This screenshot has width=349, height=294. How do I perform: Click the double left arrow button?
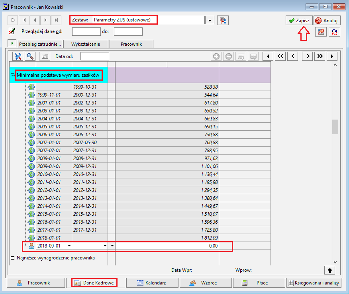[x=280, y=56]
